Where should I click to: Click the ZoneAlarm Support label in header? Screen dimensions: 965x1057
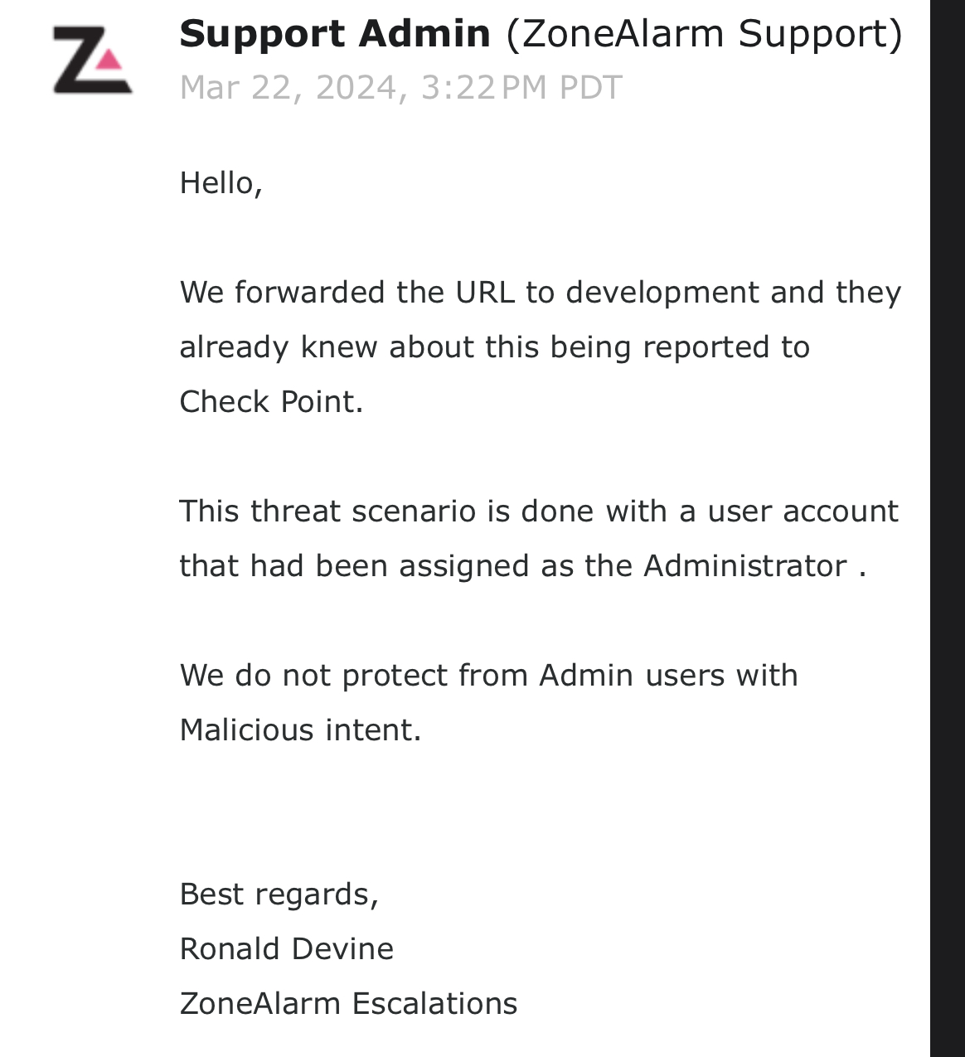pyautogui.click(x=704, y=35)
